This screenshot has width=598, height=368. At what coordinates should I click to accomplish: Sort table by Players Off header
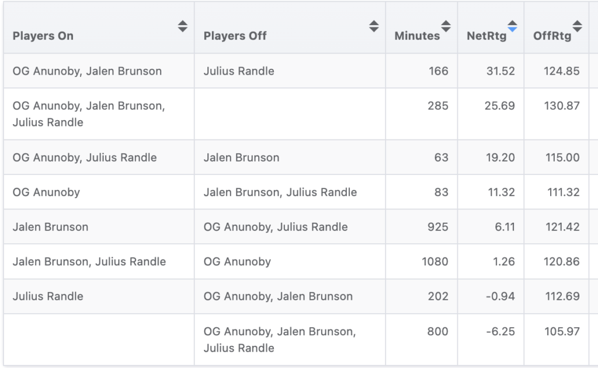coord(235,36)
